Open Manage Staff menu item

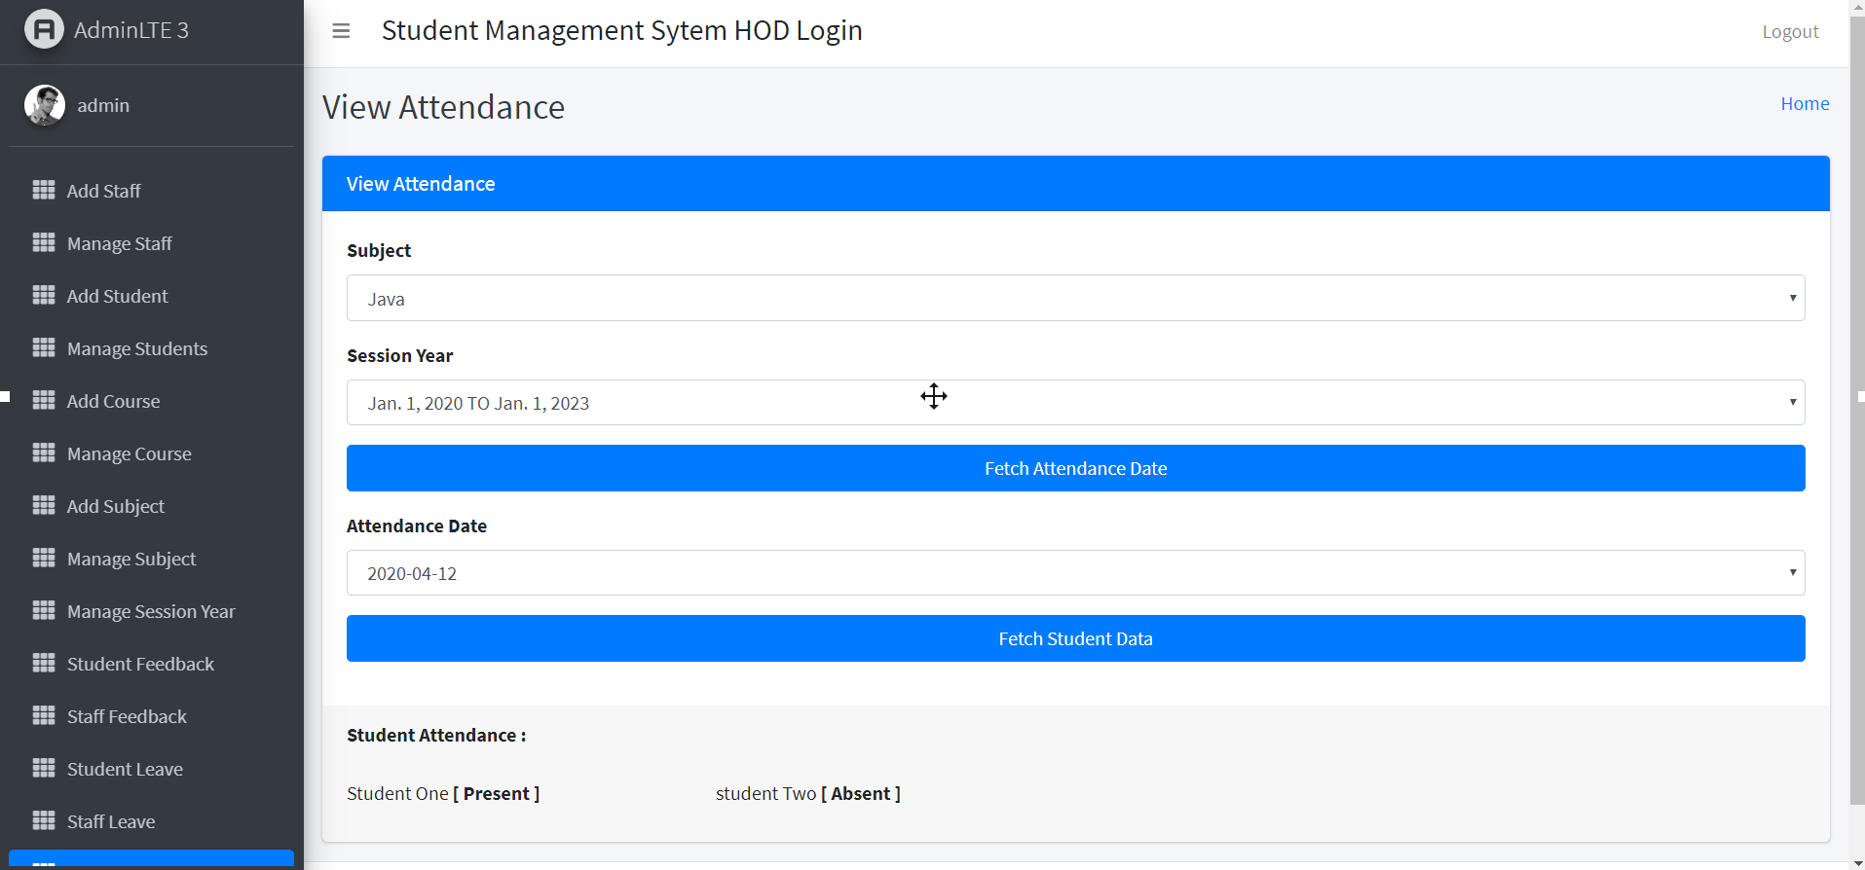(x=120, y=243)
